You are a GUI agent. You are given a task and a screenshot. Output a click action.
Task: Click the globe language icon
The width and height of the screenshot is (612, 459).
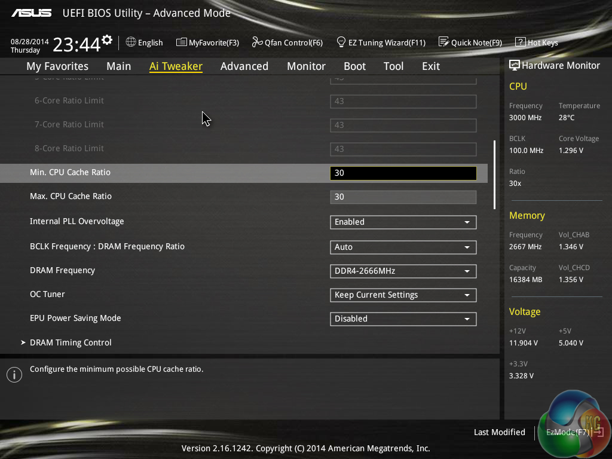(x=131, y=42)
